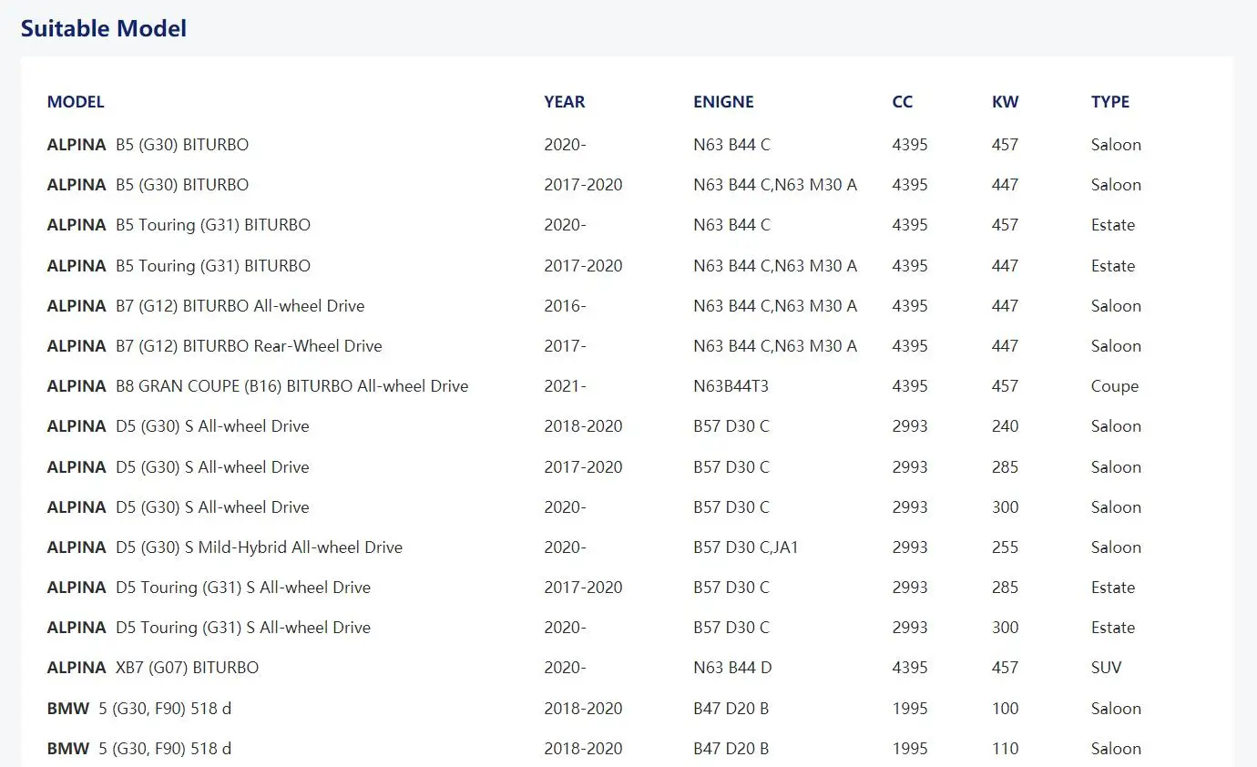Click "Saloon" in B7 Rear-Wheel Drive row
Image resolution: width=1257 pixels, height=767 pixels.
pyautogui.click(x=1116, y=346)
